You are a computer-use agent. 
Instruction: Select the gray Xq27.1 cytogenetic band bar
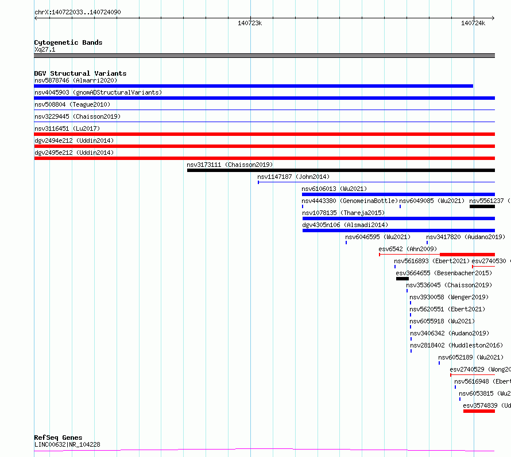click(x=265, y=56)
